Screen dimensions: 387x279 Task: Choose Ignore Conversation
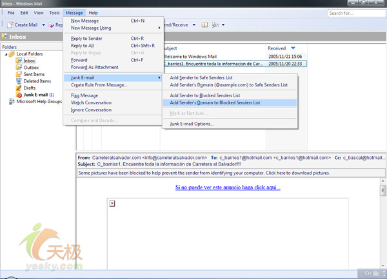(114, 110)
